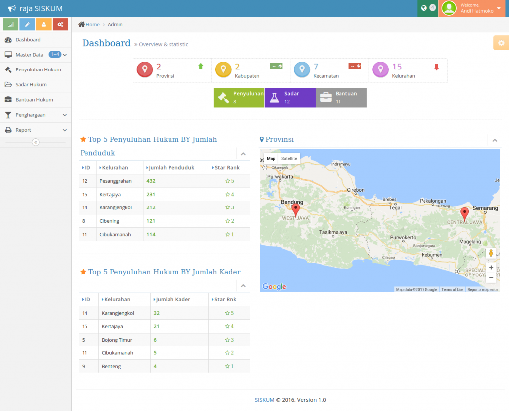Image resolution: width=509 pixels, height=411 pixels.
Task: Switch to the Satellite map view
Action: click(x=289, y=158)
